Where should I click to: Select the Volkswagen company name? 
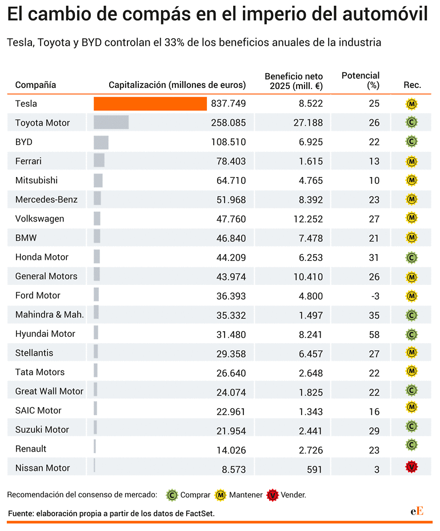pyautogui.click(x=39, y=219)
